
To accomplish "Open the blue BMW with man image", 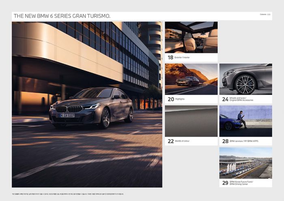I will [x=245, y=121].
